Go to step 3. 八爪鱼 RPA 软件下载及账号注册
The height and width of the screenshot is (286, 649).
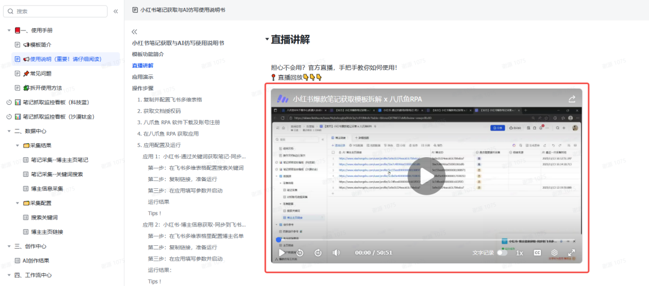point(179,122)
